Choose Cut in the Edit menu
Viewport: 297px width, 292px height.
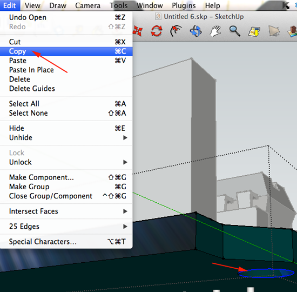[66, 42]
